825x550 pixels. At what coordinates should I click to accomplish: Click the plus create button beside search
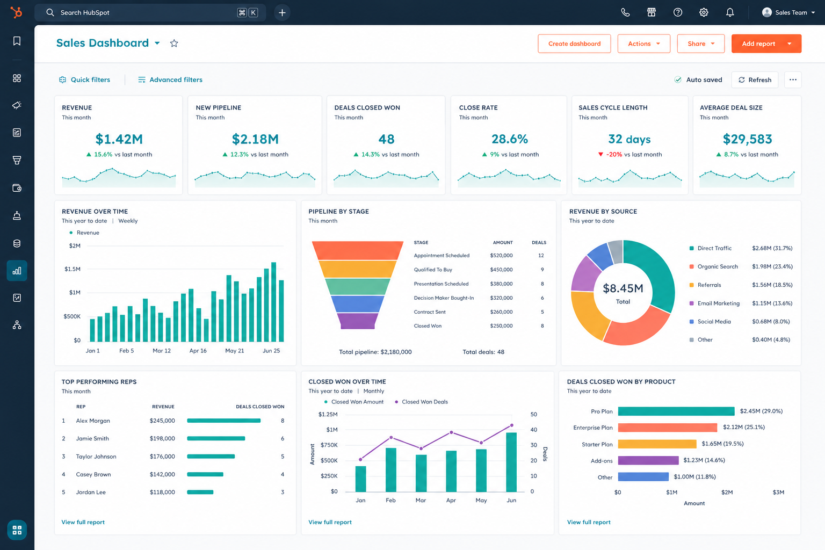(x=282, y=12)
